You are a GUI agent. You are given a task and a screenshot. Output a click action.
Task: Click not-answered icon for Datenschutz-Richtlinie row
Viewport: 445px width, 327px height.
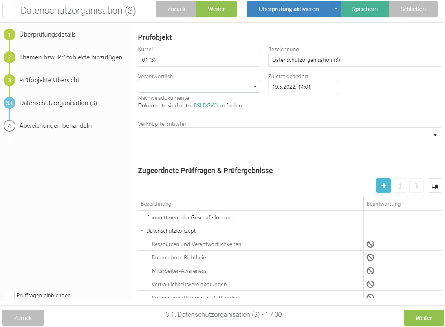point(370,257)
